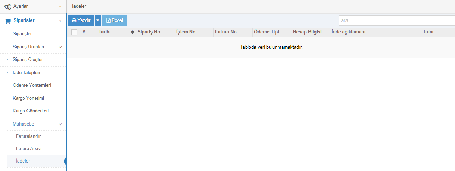
Task: Collapse the Siparişler section chevron
Action: click(x=60, y=20)
